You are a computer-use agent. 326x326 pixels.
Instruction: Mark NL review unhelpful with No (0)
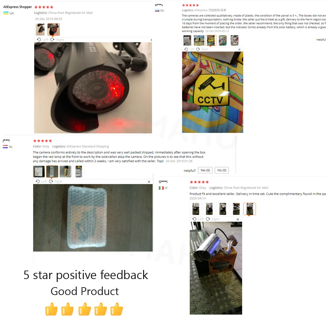pos(222,170)
